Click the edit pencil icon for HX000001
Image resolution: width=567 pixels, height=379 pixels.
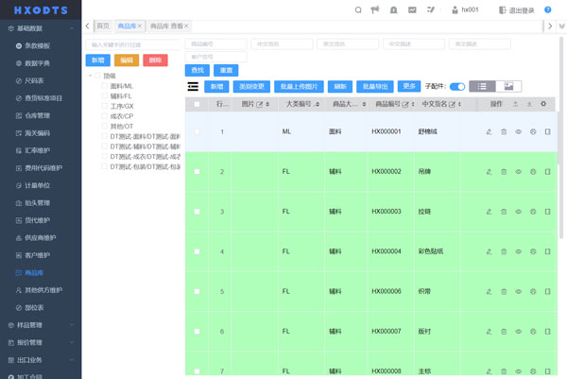coord(489,131)
